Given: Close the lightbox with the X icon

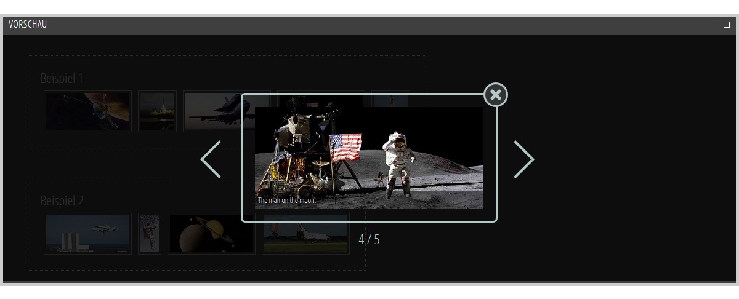Looking at the screenshot, I should [496, 95].
